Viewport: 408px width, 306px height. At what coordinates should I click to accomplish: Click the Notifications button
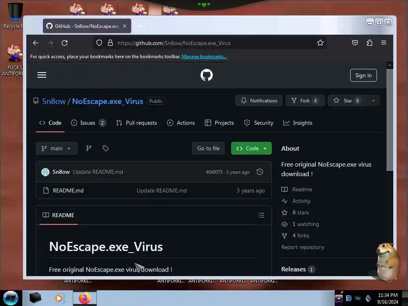(259, 101)
